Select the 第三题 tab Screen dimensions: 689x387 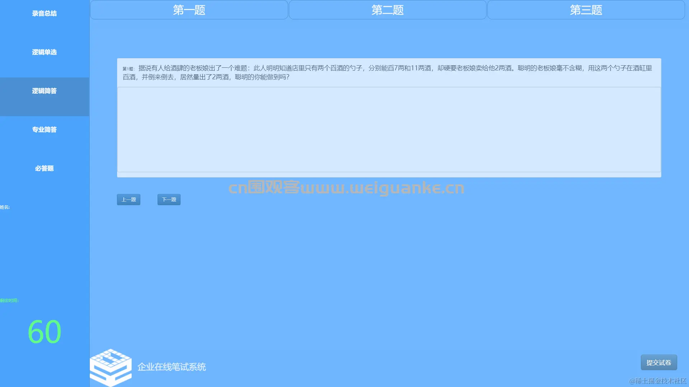(x=586, y=10)
